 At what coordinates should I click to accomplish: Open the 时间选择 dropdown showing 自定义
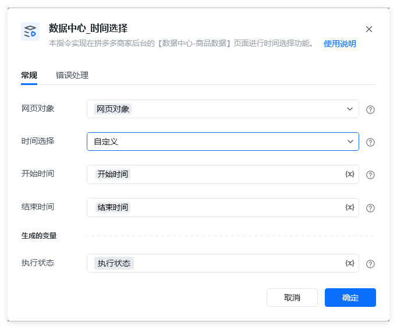click(x=223, y=141)
